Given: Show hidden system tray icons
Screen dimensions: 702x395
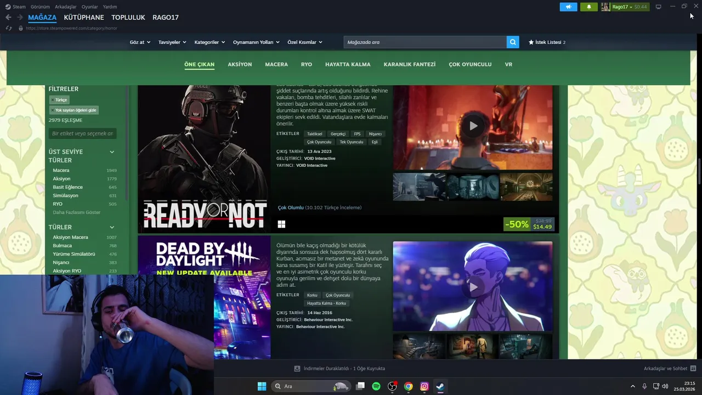Looking at the screenshot, I should click(632, 386).
